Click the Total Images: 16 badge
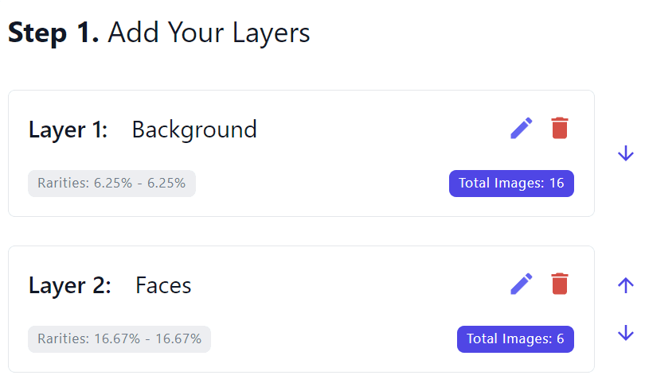The height and width of the screenshot is (379, 645). pos(511,183)
